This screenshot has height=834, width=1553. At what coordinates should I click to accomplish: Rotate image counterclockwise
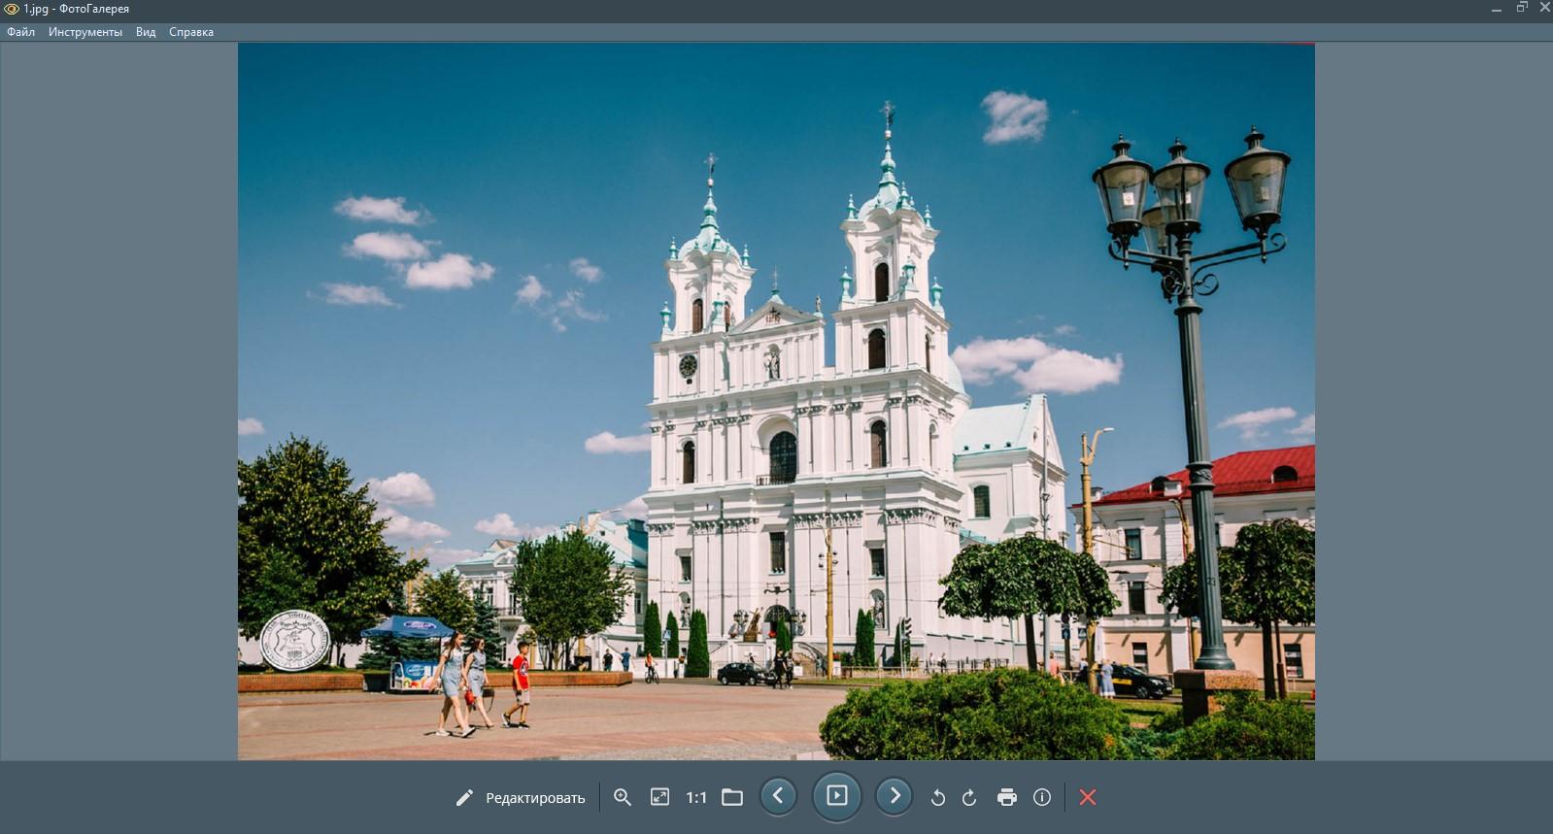(x=937, y=798)
